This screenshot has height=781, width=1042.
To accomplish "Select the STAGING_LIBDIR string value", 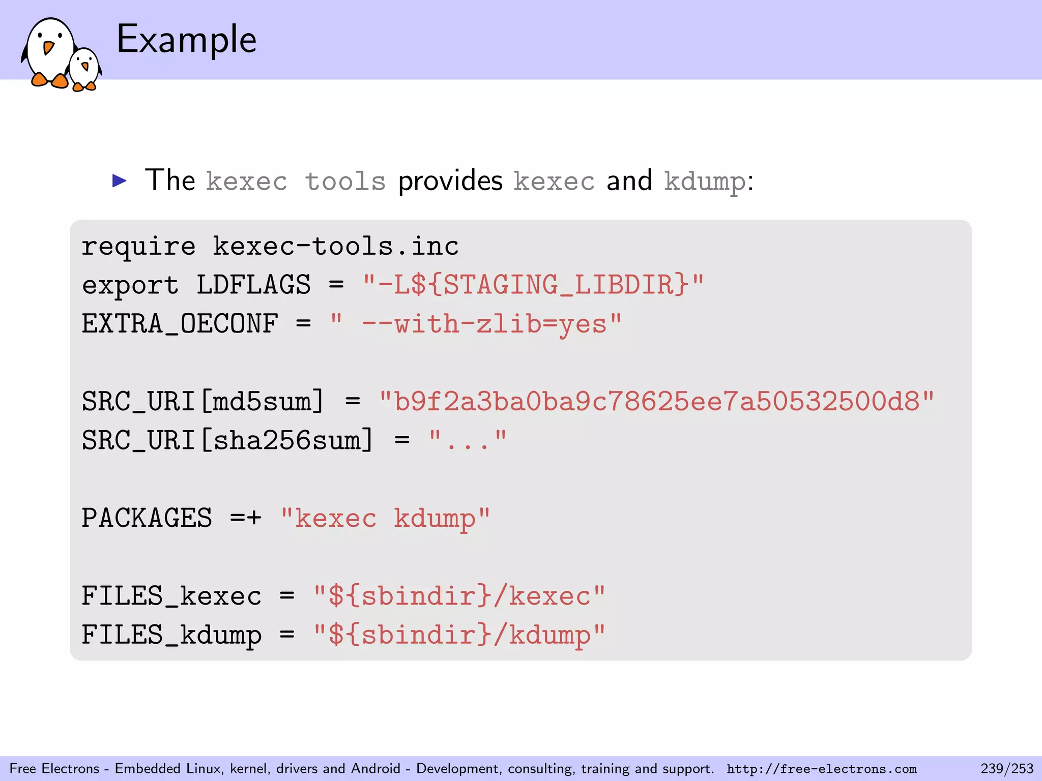I will (x=533, y=285).
